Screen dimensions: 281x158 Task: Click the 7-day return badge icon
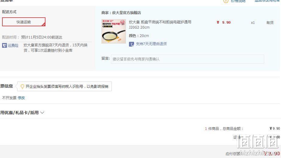tap(131, 44)
